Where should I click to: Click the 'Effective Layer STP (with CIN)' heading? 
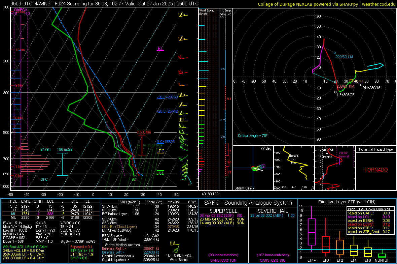pos(347,202)
